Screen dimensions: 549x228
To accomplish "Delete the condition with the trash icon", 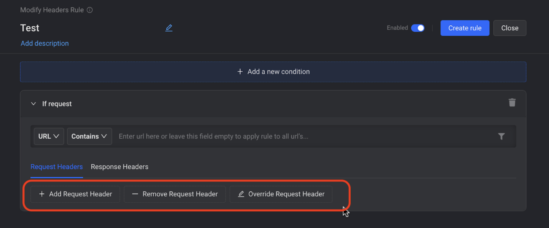I will [512, 102].
